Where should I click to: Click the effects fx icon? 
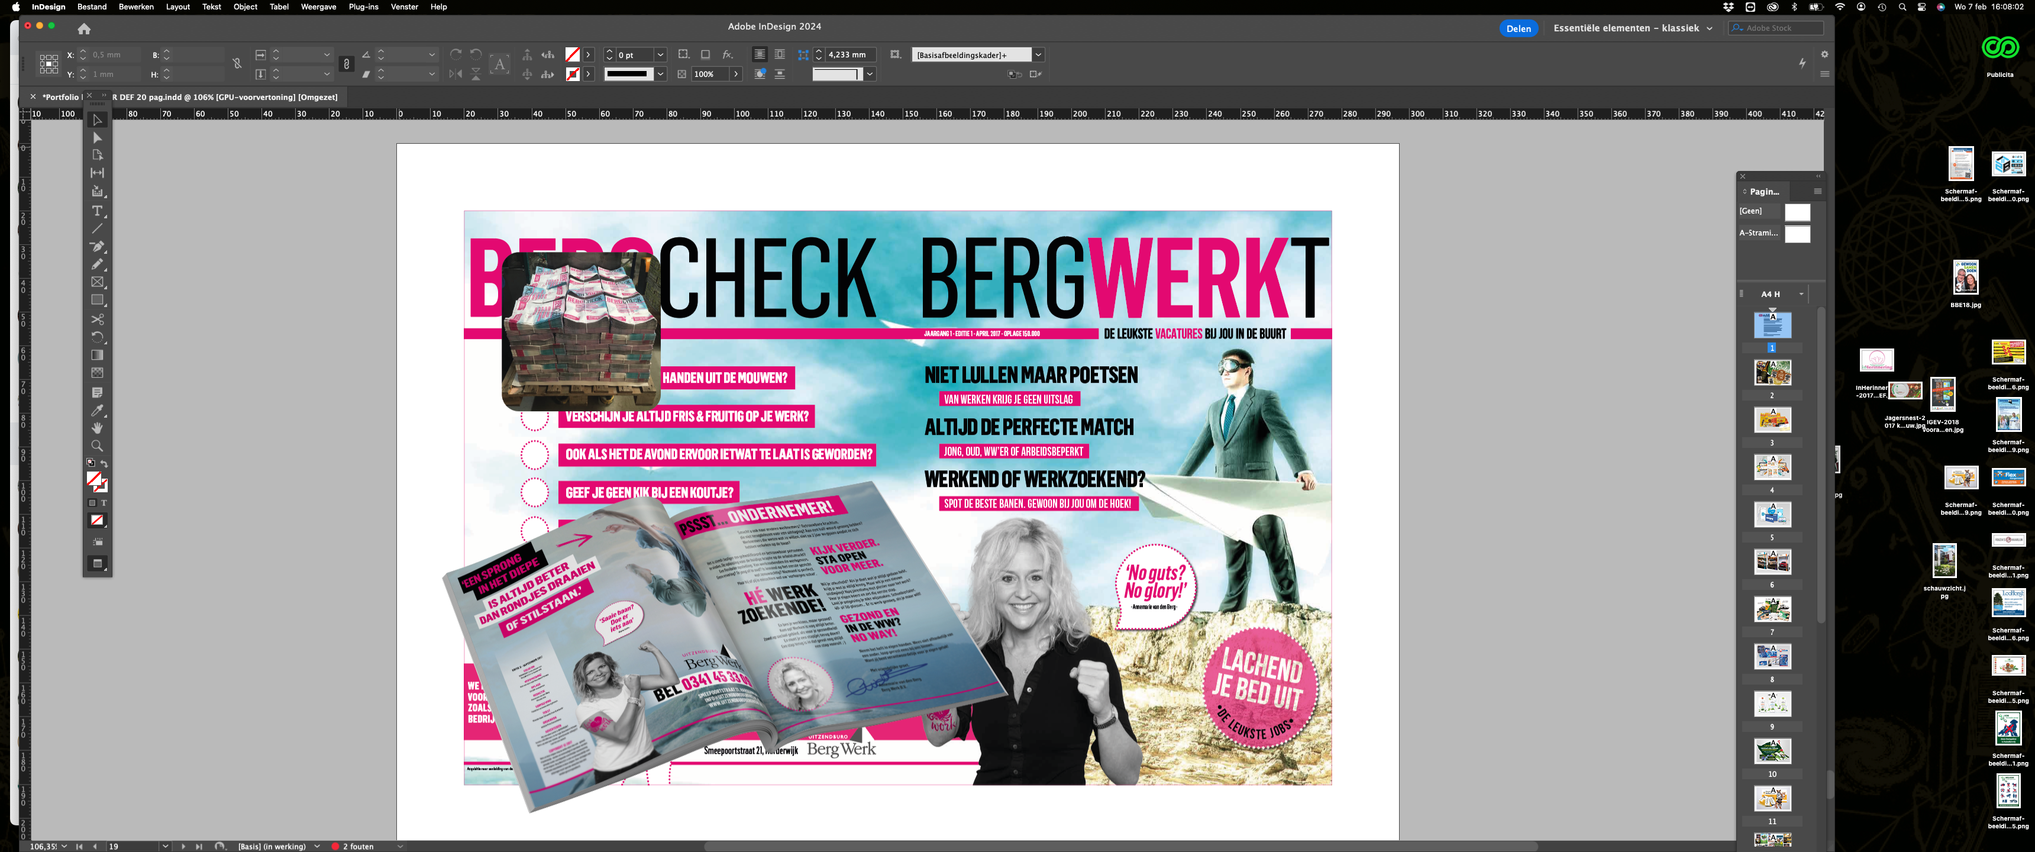point(728,54)
